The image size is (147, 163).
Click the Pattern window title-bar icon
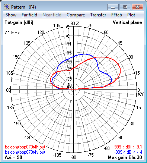(x=6, y=7)
